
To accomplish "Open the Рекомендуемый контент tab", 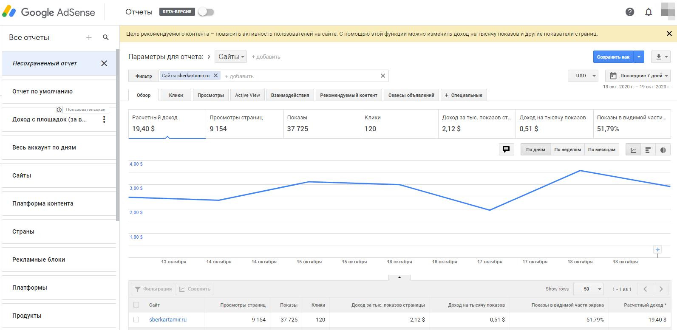I will tap(348, 95).
